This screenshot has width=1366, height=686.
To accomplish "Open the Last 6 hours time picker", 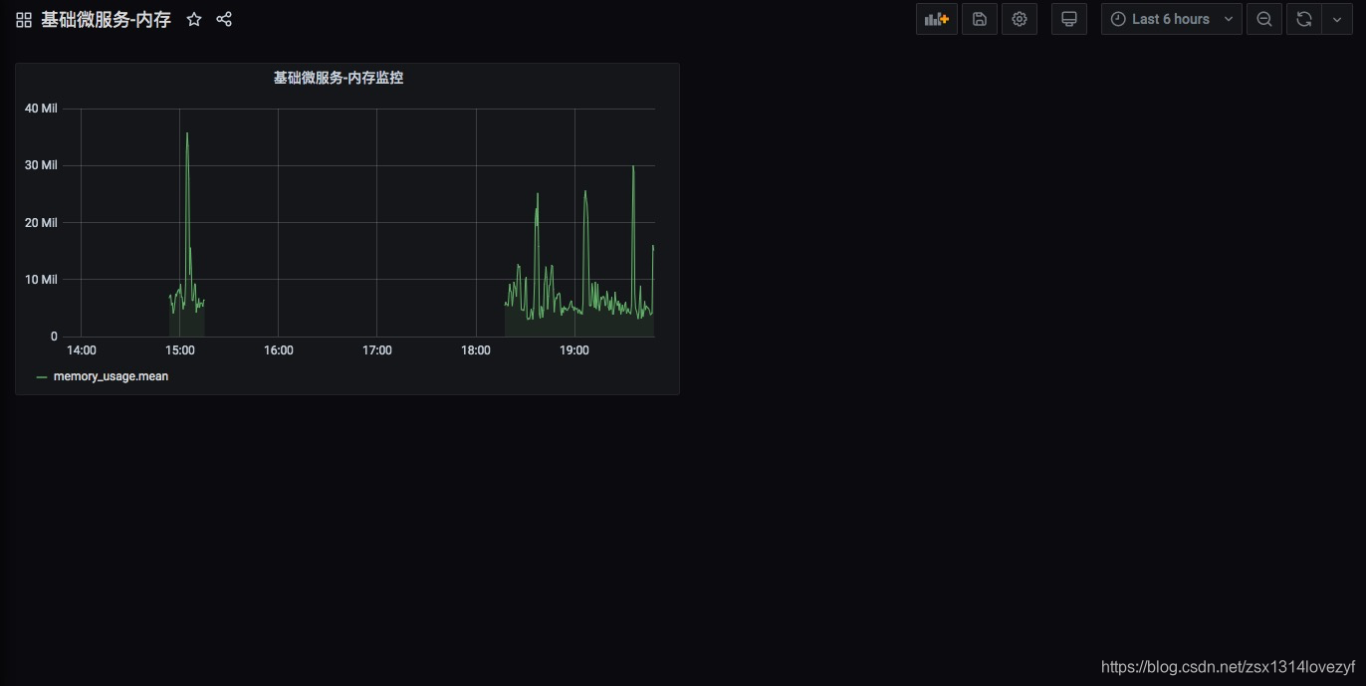I will pos(1172,19).
